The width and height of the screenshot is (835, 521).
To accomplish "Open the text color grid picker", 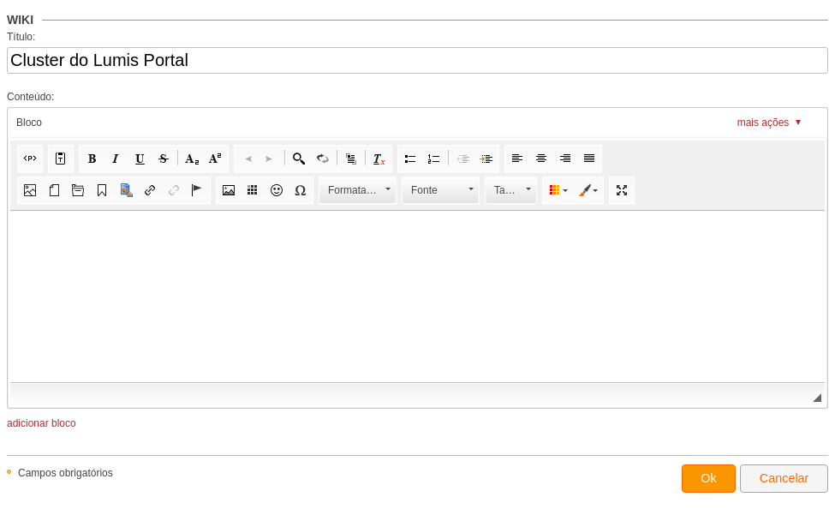I will coord(558,190).
